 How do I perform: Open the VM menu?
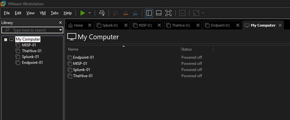[43, 13]
